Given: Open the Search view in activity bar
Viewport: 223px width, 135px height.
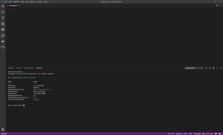Looking at the screenshot, I should click(x=3, y=12).
